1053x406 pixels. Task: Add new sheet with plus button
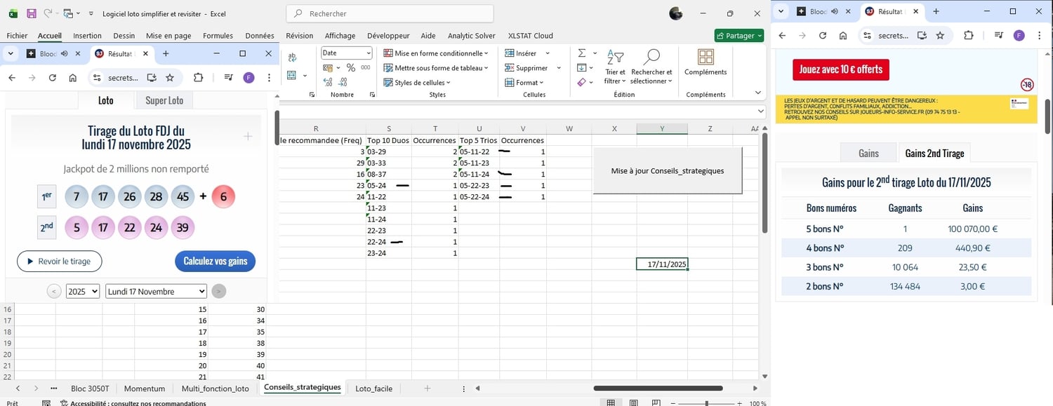coord(428,388)
